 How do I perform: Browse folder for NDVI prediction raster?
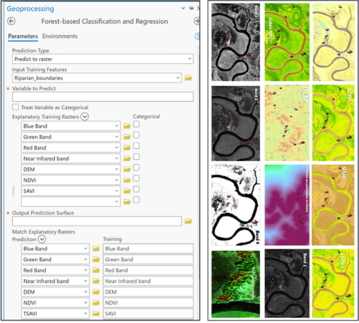coord(96,303)
